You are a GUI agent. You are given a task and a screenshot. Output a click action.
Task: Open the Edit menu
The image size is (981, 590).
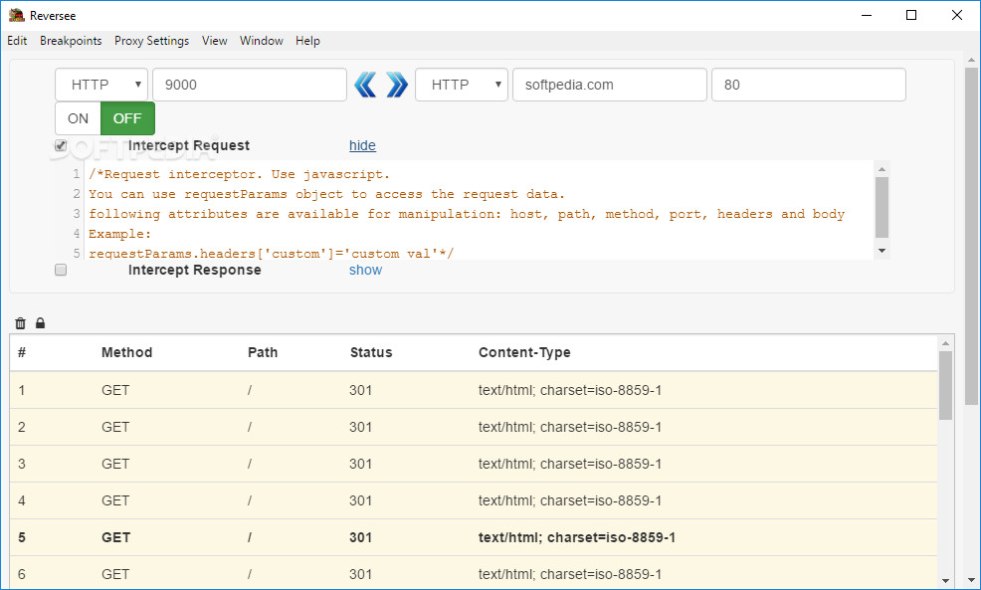[17, 41]
